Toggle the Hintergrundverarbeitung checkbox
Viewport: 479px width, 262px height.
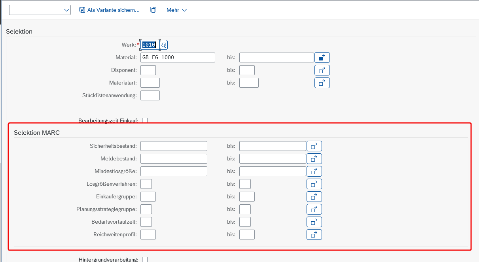145,259
